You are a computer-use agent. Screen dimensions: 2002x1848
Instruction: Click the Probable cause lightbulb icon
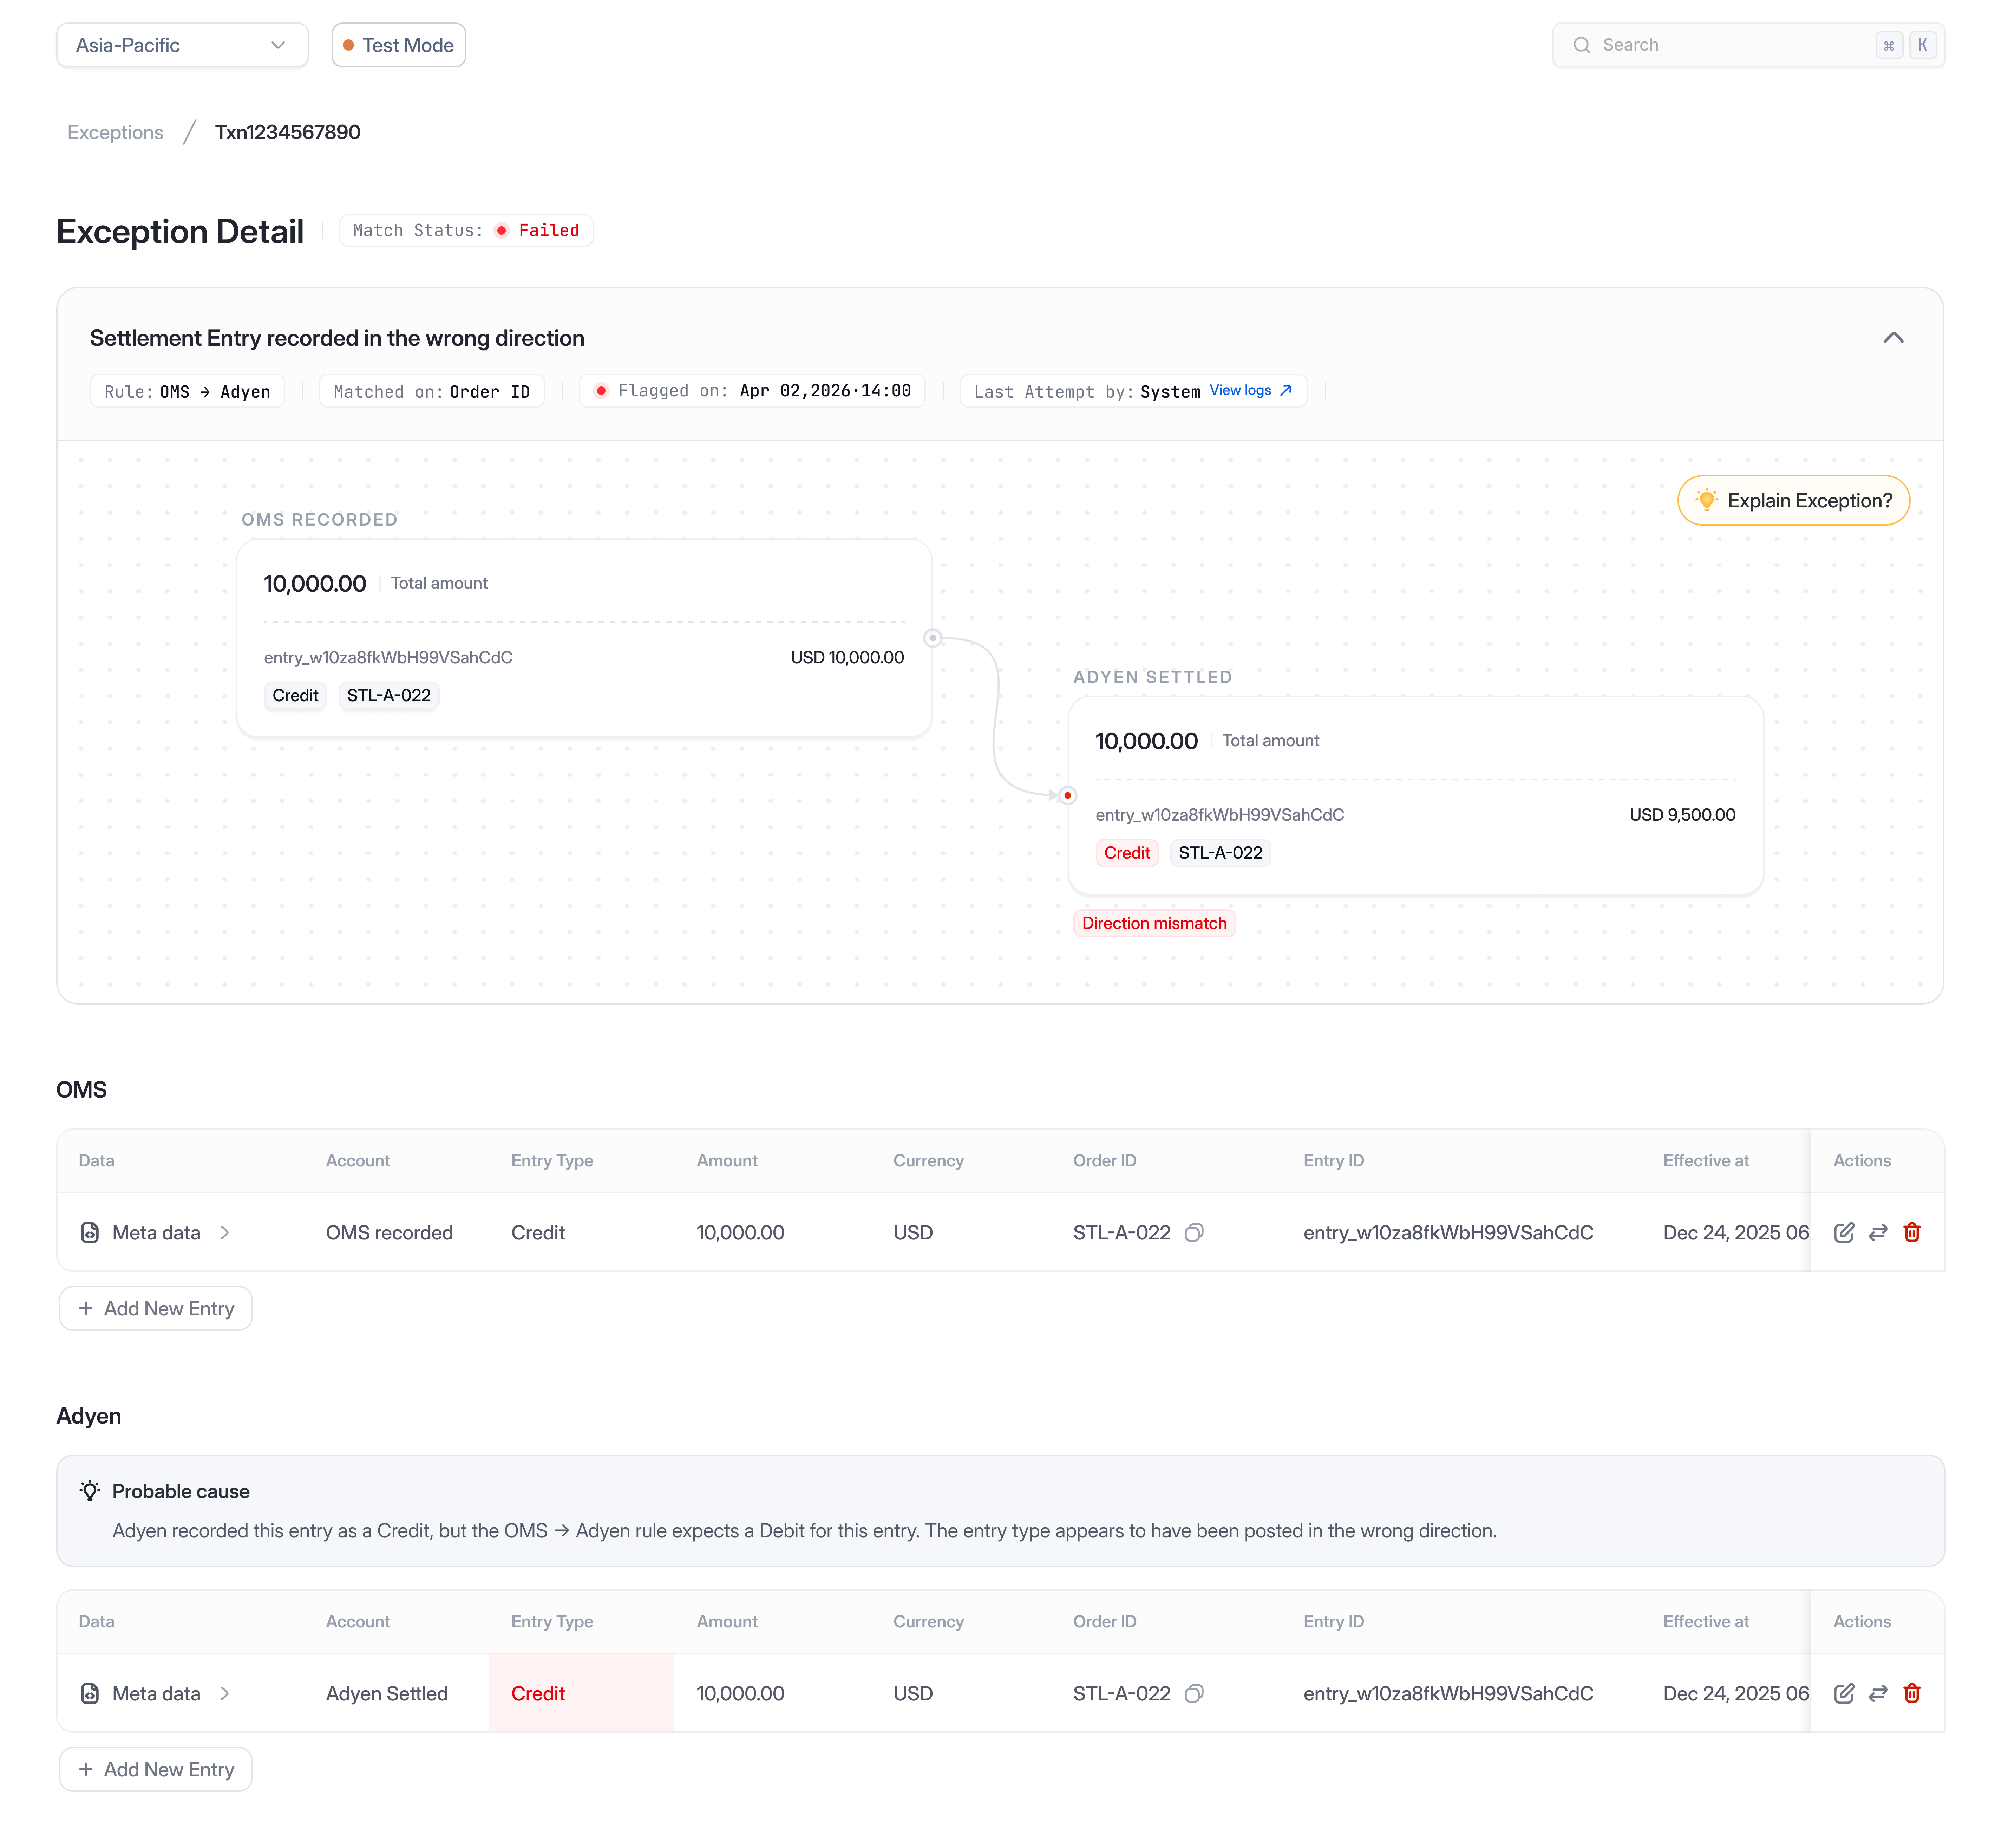90,1491
